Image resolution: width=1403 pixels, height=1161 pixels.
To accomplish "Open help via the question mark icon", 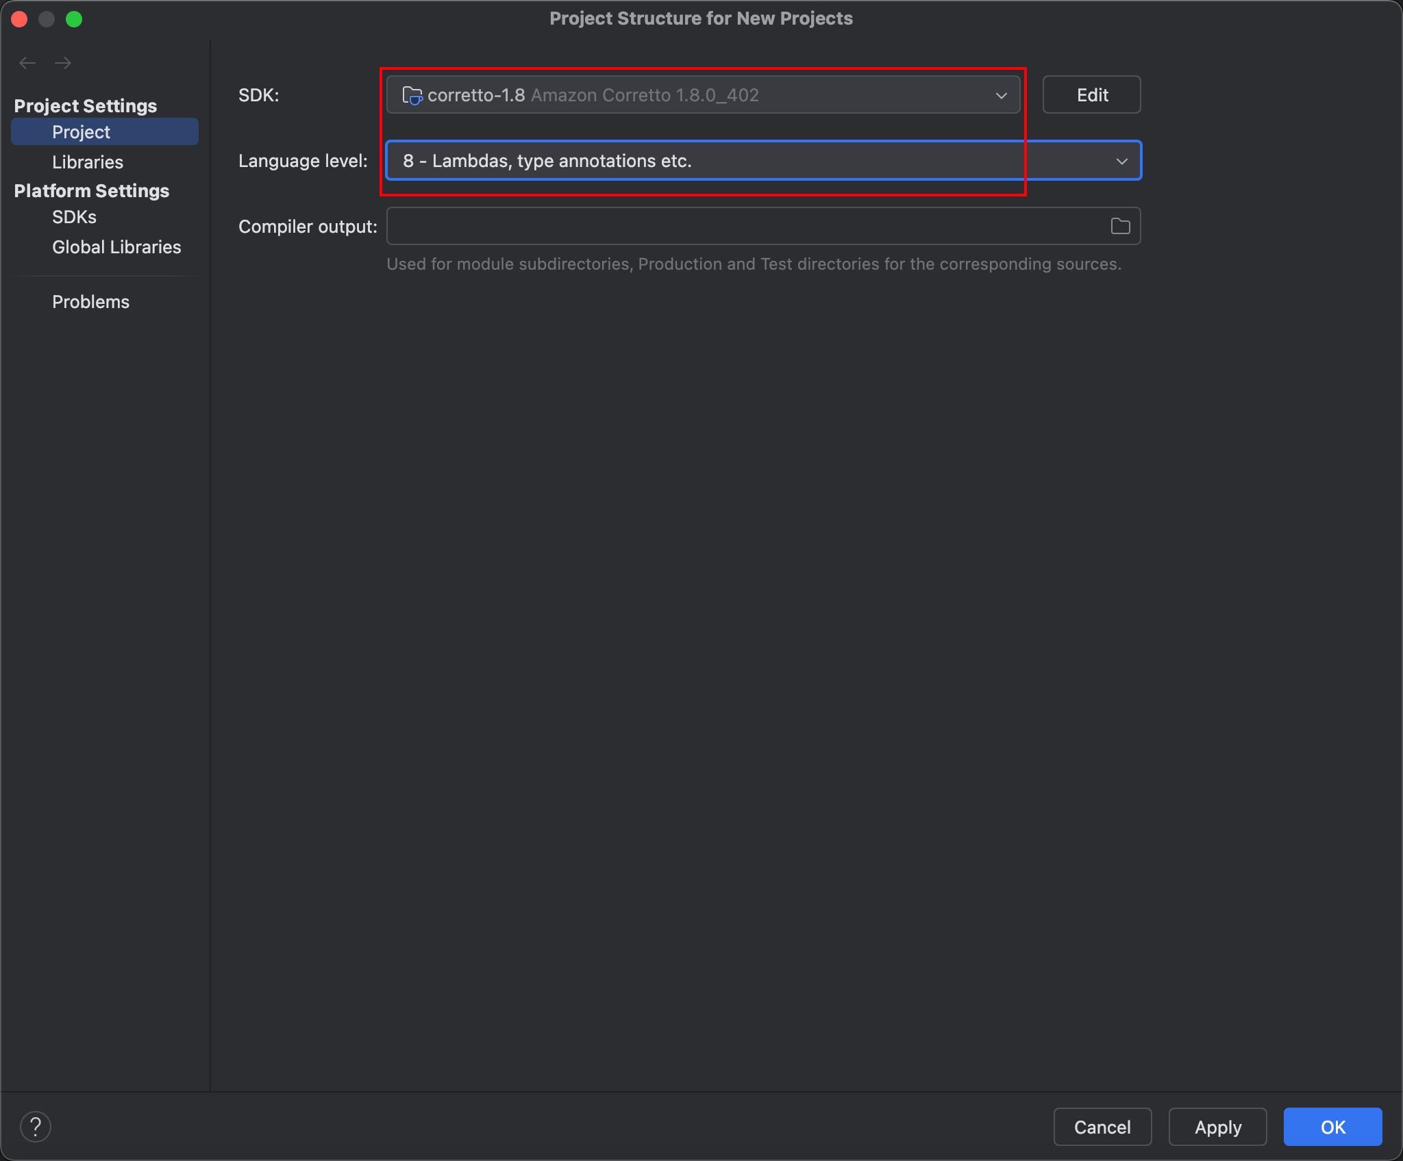I will click(x=36, y=1127).
